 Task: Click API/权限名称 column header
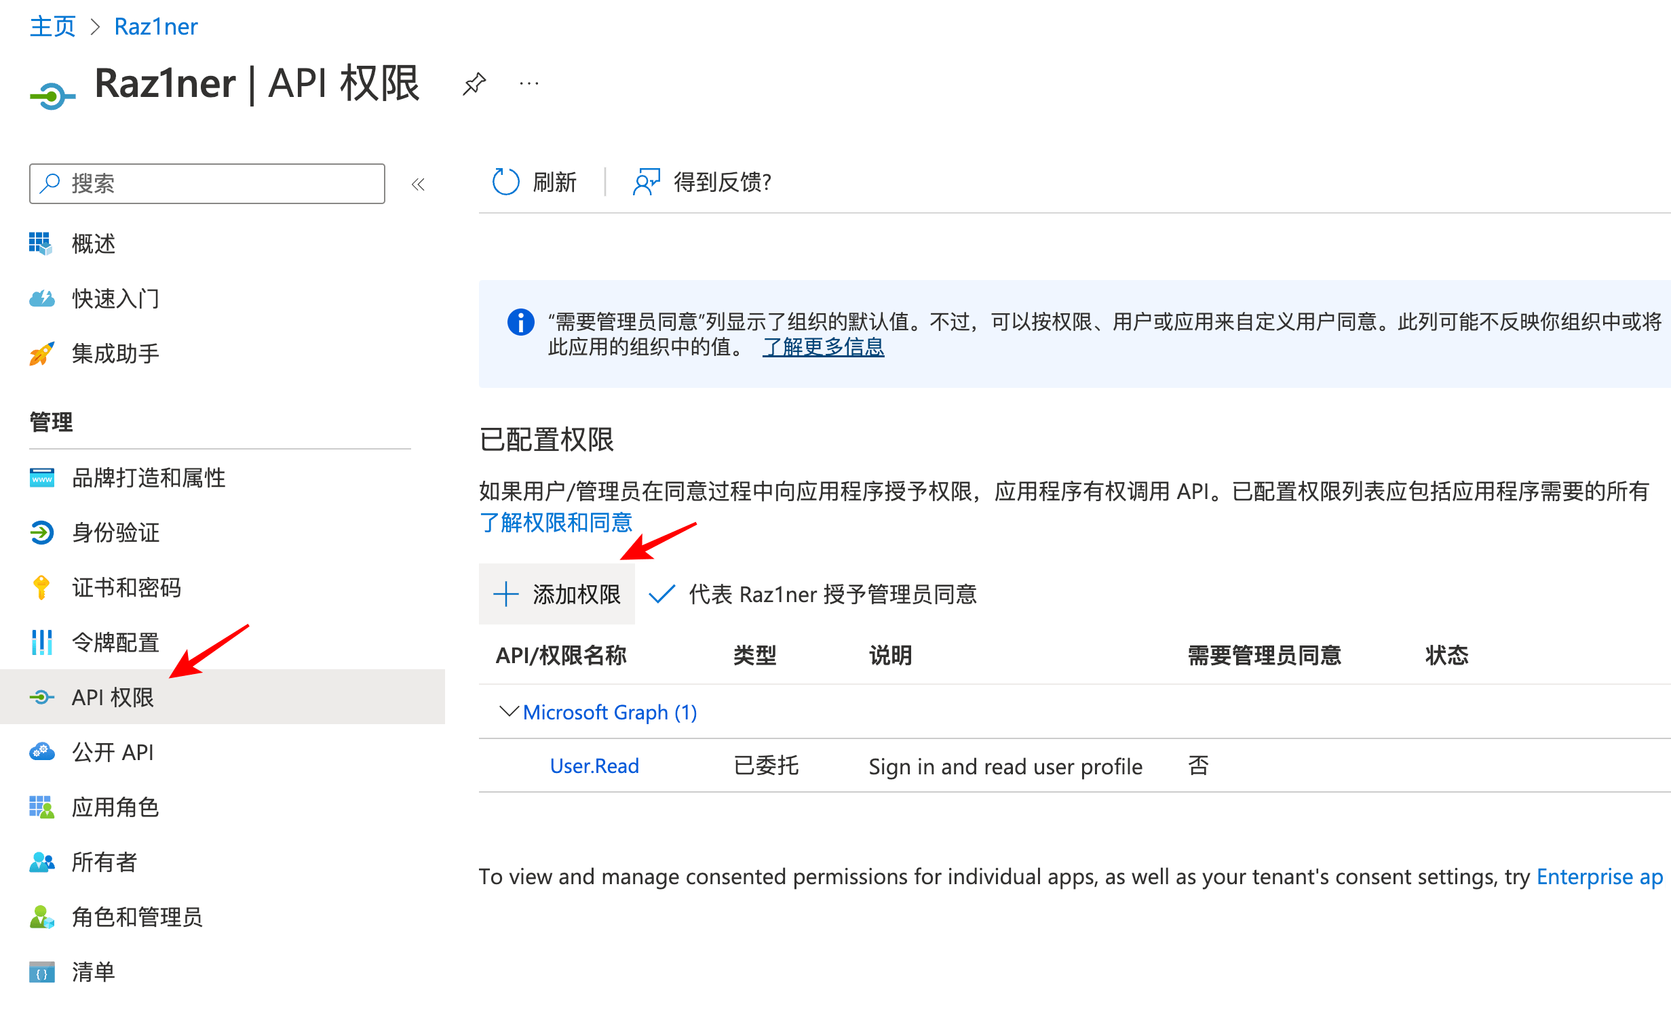pyautogui.click(x=561, y=655)
